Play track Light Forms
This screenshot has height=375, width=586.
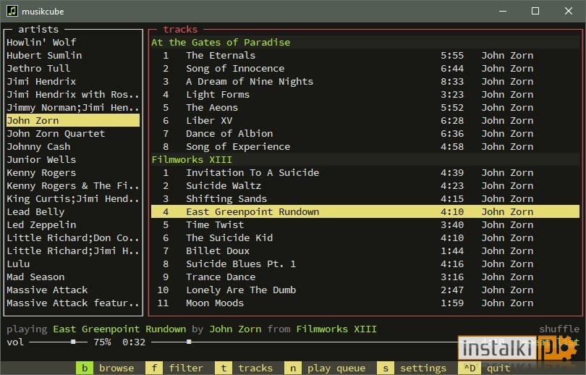(365, 95)
